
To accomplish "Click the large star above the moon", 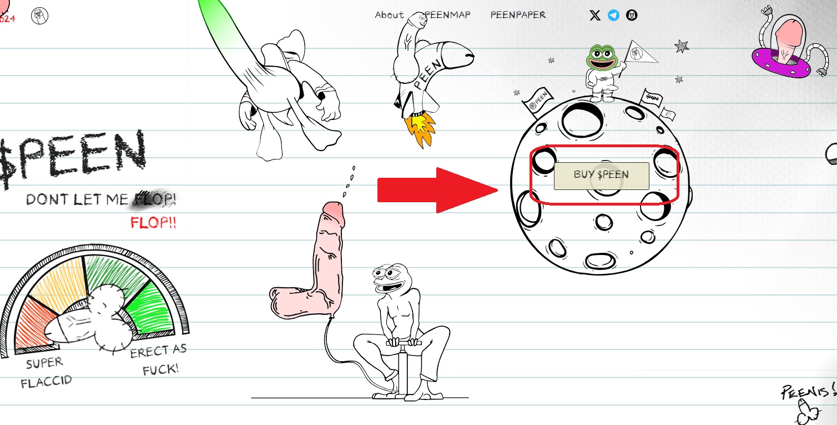I will tap(682, 46).
